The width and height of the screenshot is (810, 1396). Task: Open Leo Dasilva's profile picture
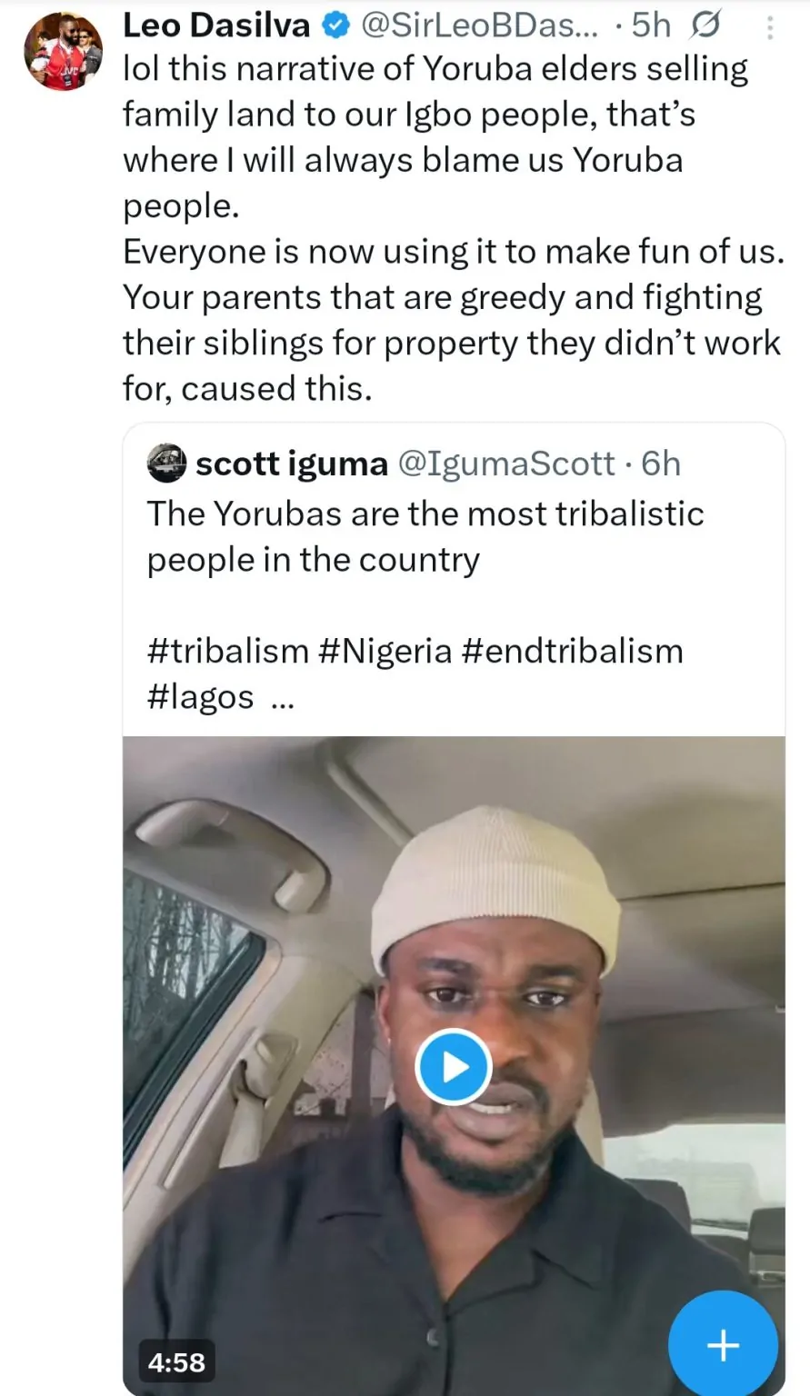[x=63, y=51]
